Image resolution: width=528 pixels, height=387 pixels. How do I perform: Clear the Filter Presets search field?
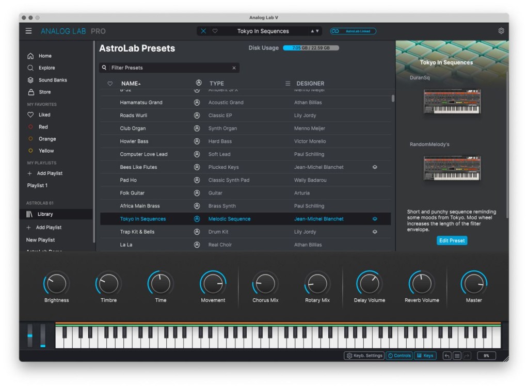coord(234,68)
